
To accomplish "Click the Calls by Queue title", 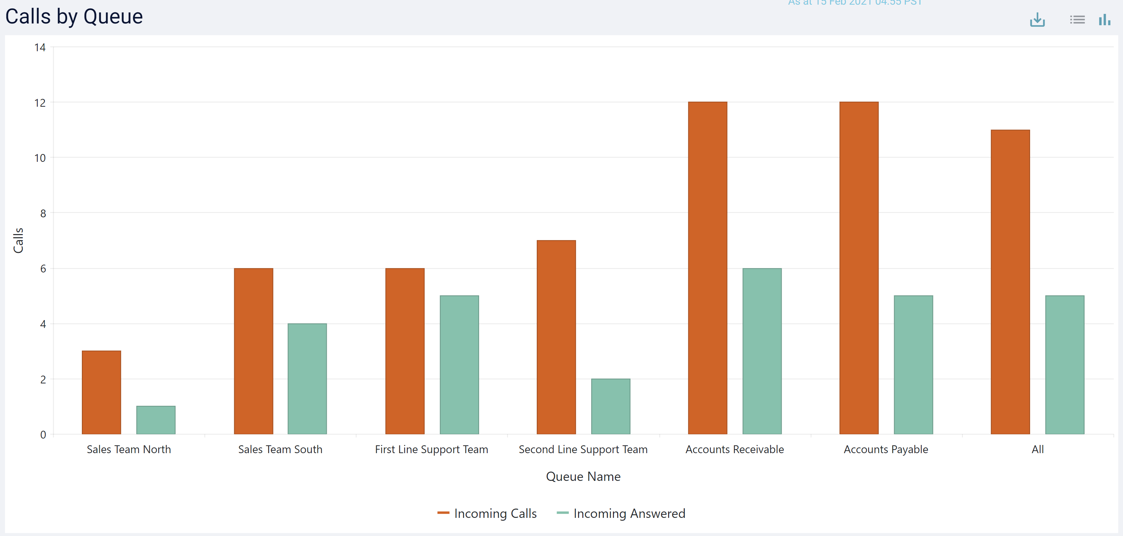I will tap(74, 17).
